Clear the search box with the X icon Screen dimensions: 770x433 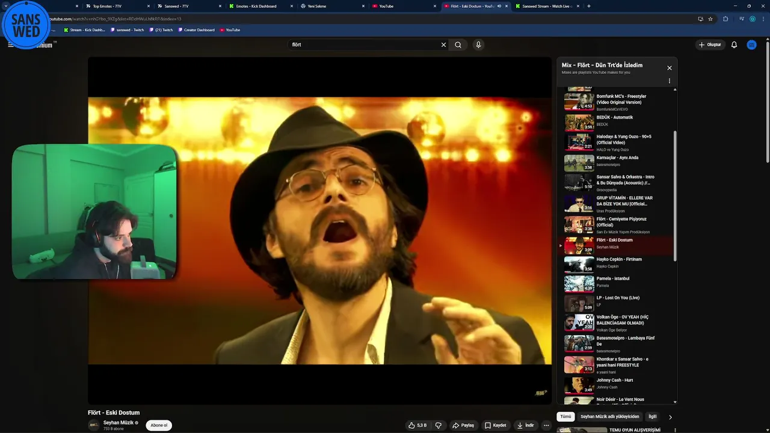click(x=443, y=45)
